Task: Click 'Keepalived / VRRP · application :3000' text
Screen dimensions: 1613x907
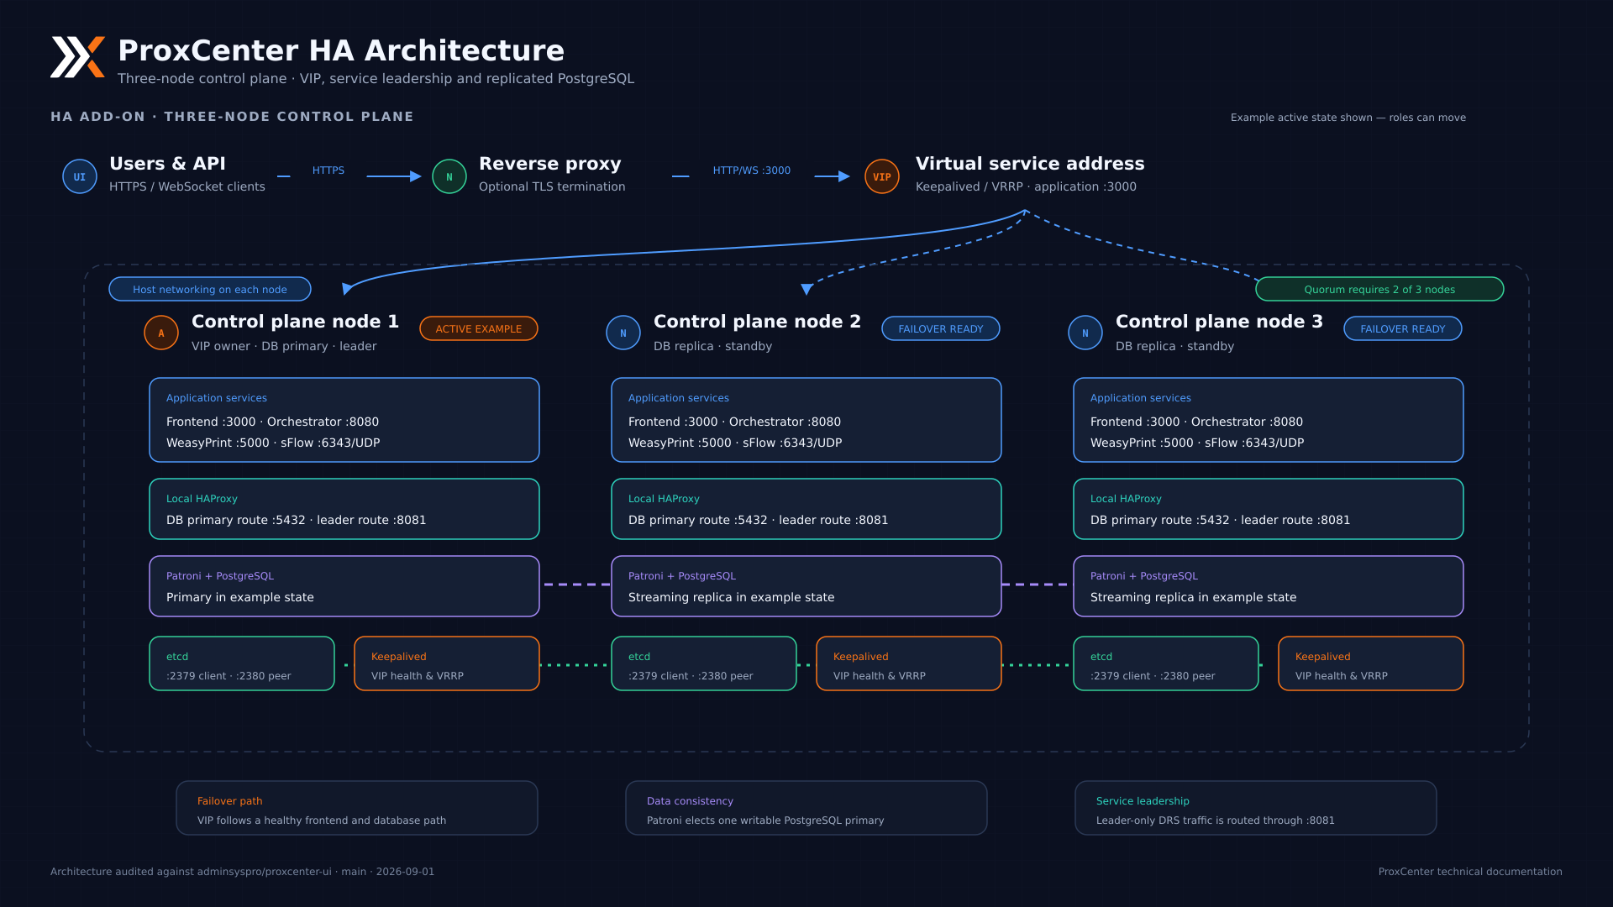Action: (x=1026, y=186)
